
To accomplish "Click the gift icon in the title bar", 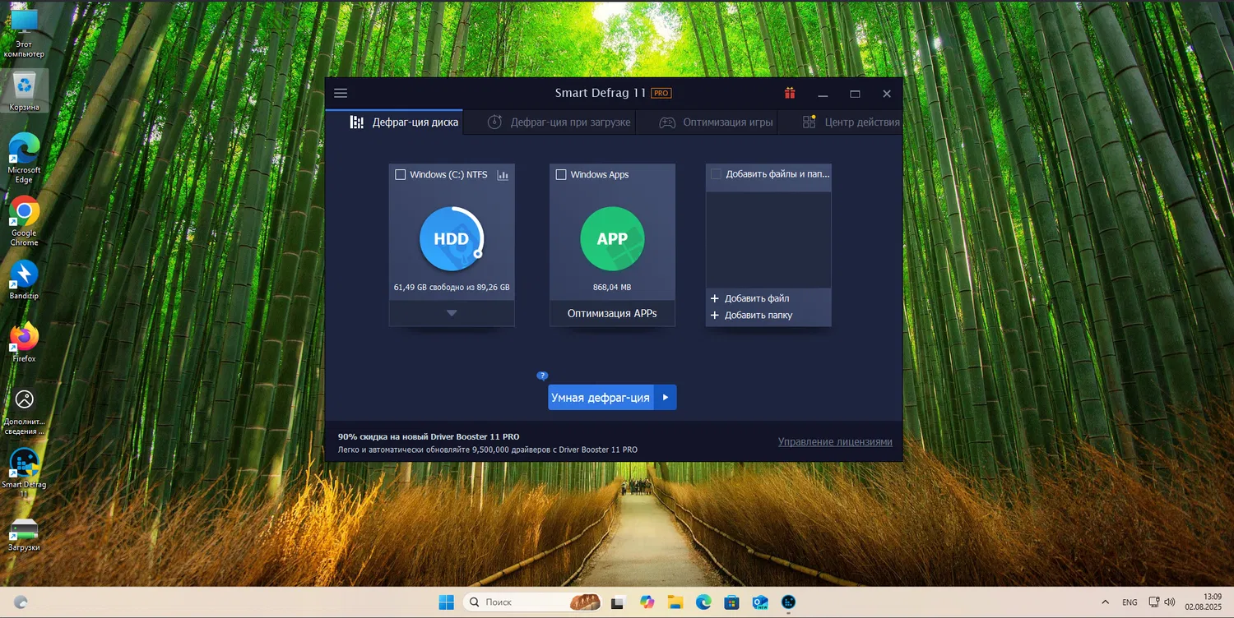I will [790, 93].
